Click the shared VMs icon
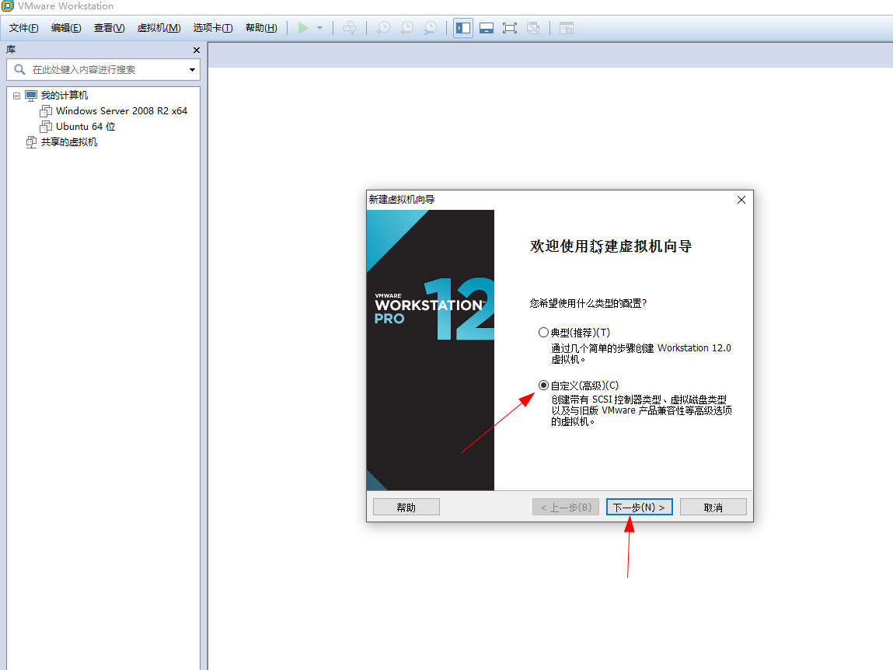893x670 pixels. tap(31, 142)
